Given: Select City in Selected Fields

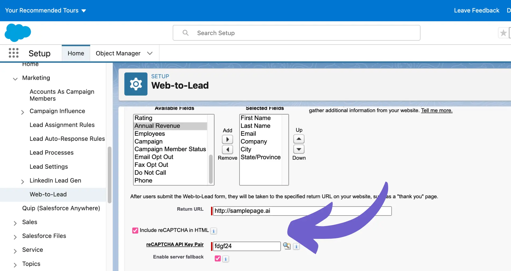Looking at the screenshot, I should [x=261, y=149].
